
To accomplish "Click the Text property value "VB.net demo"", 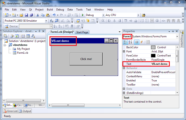I will 159,64.
